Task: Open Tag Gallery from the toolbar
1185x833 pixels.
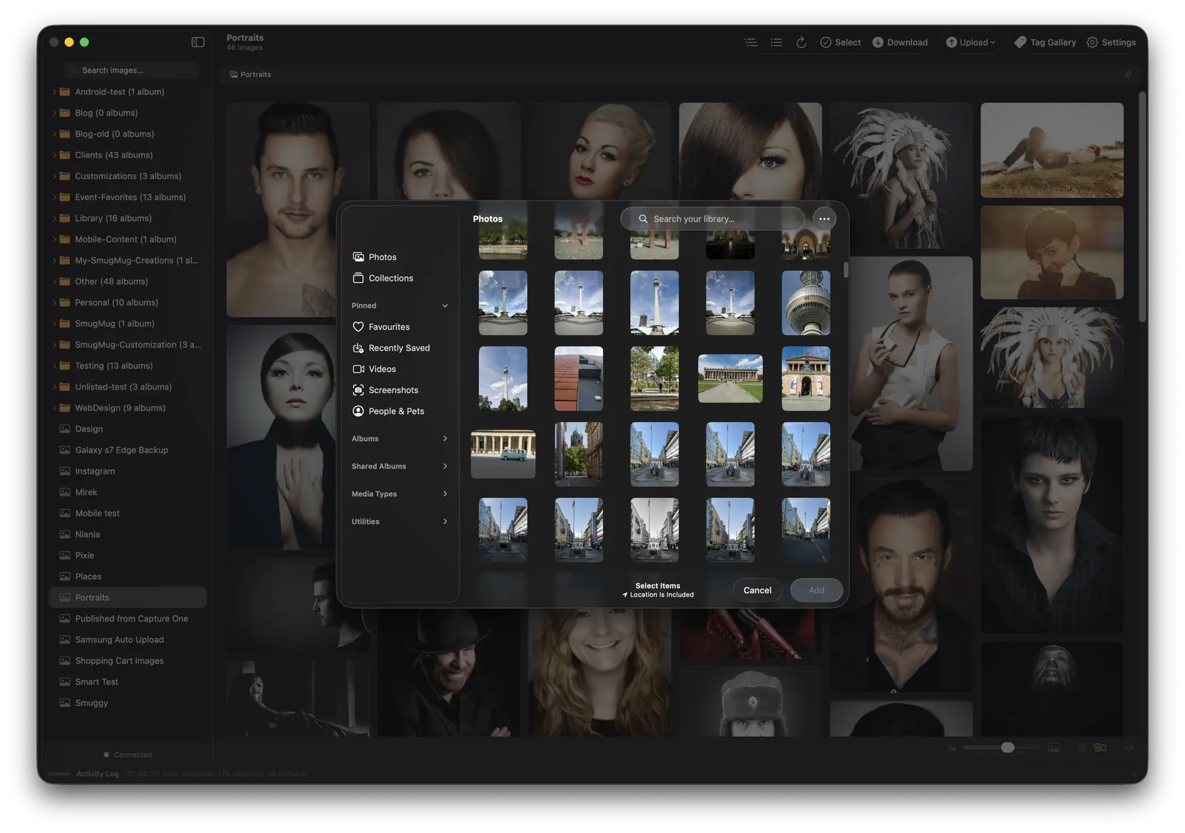Action: 1045,42
